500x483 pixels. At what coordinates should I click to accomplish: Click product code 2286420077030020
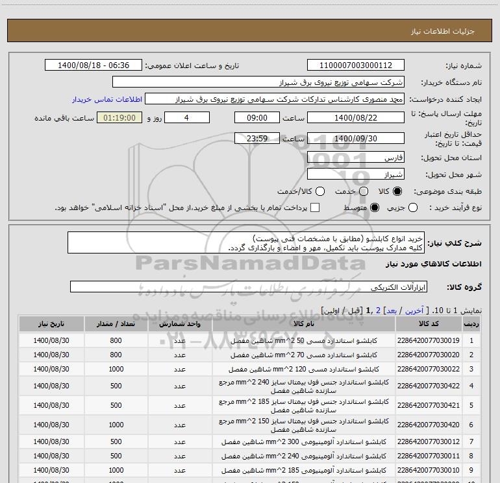pyautogui.click(x=429, y=355)
